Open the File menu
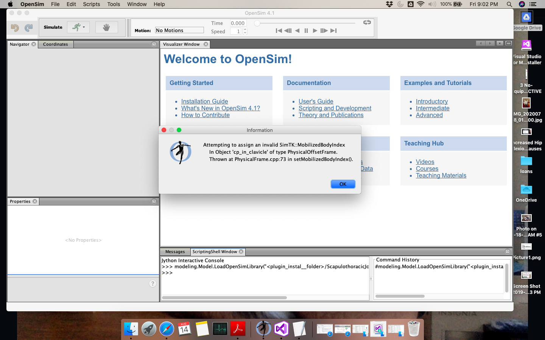The height and width of the screenshot is (340, 545). pyautogui.click(x=55, y=4)
